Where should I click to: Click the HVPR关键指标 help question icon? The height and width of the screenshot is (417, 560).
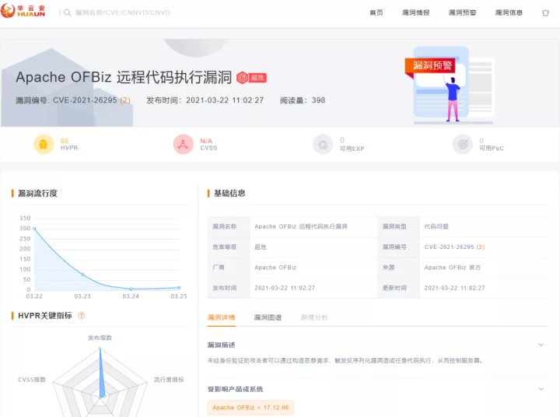(82, 316)
